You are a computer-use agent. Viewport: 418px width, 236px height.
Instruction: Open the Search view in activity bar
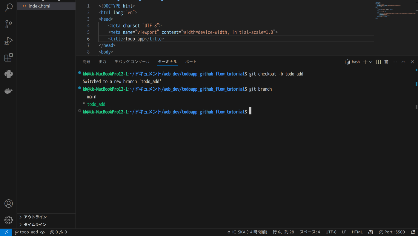pyautogui.click(x=9, y=7)
